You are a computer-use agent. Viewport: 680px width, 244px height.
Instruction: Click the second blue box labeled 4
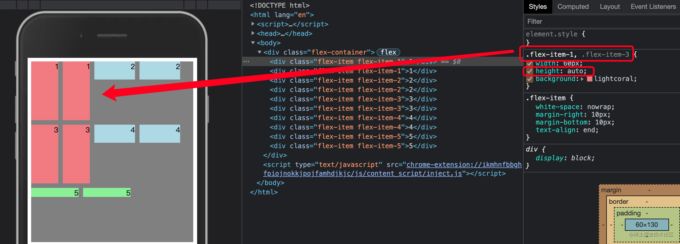point(160,134)
